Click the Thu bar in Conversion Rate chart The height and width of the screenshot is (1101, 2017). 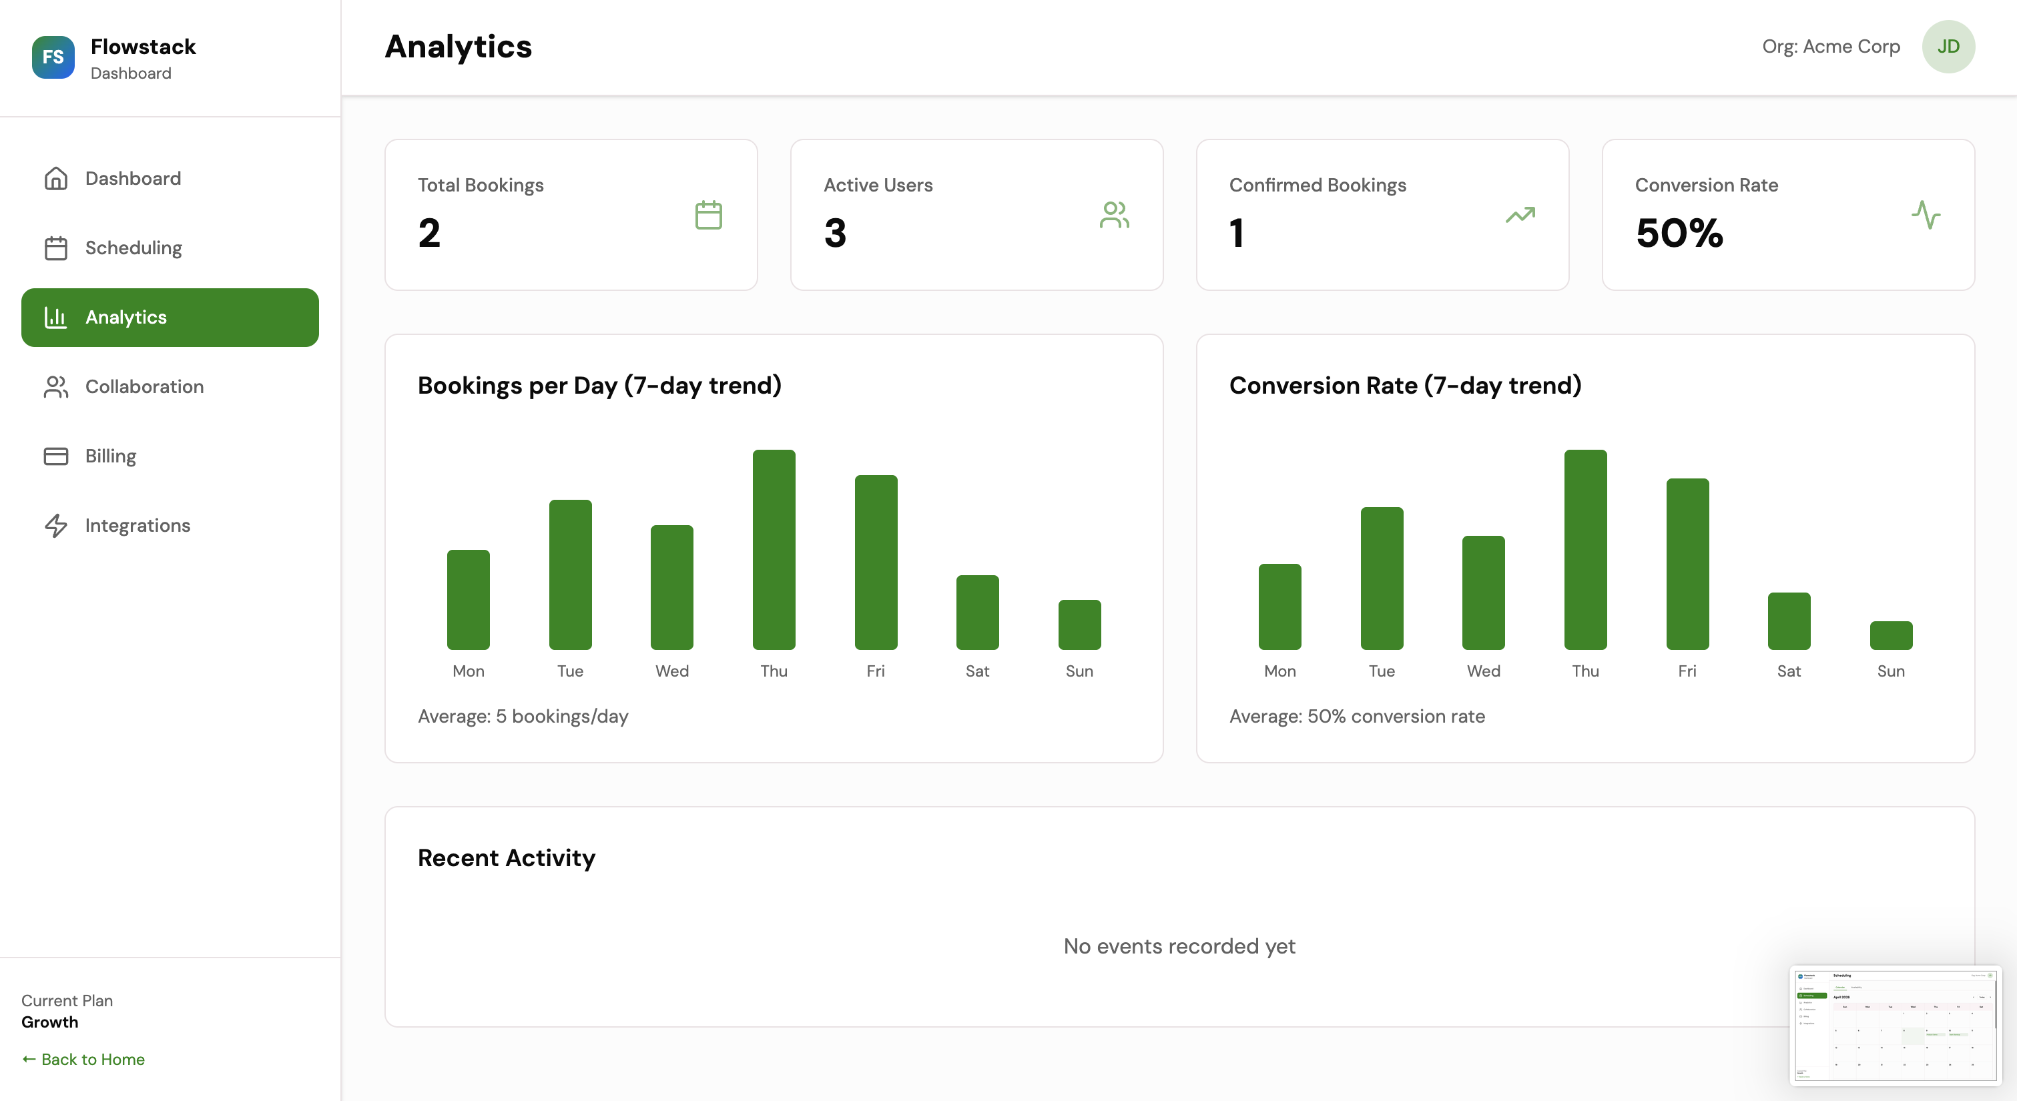point(1584,549)
